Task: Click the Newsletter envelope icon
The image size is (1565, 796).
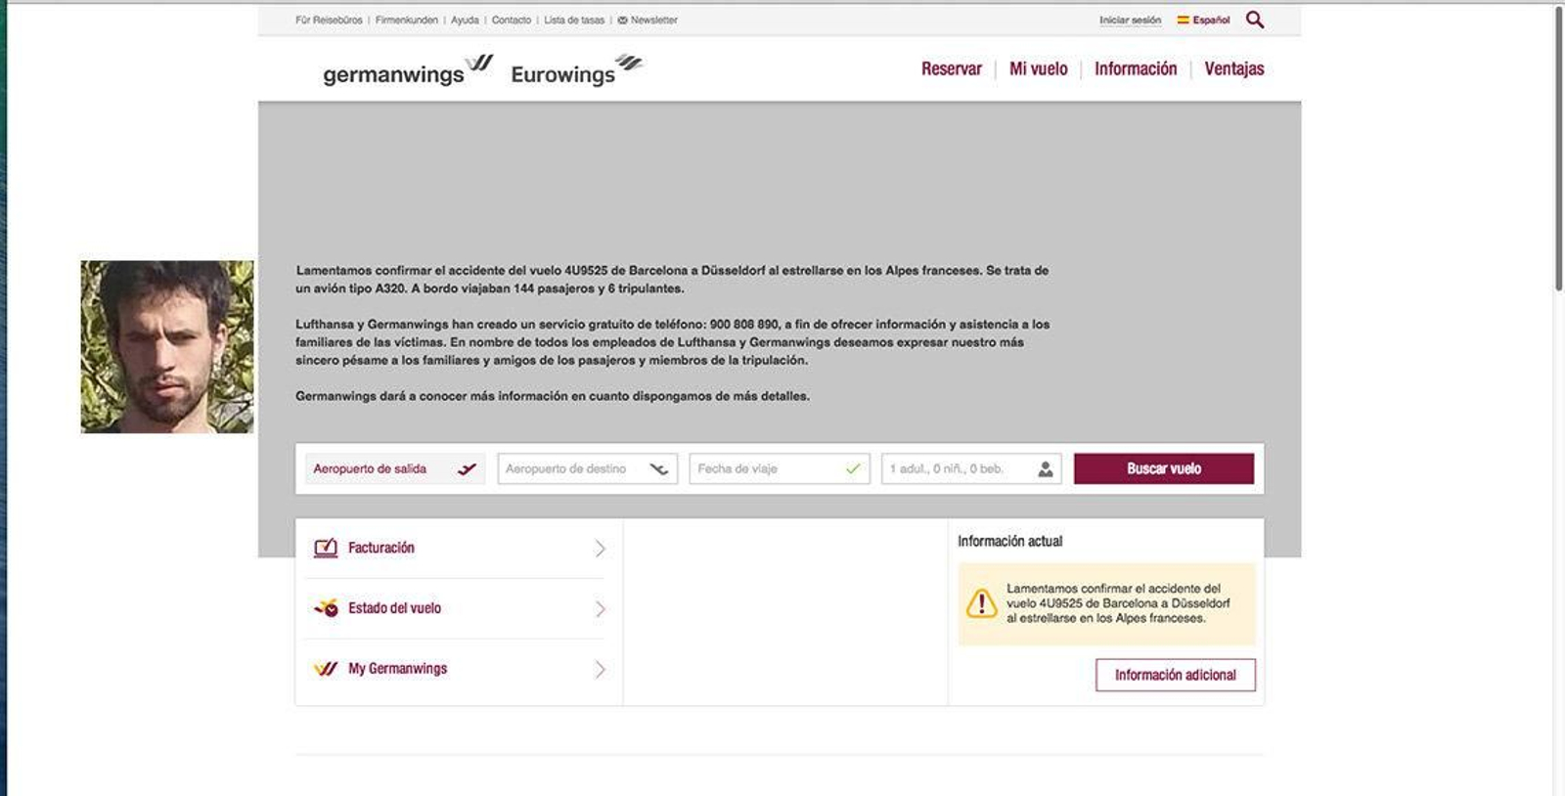Action: 622,20
